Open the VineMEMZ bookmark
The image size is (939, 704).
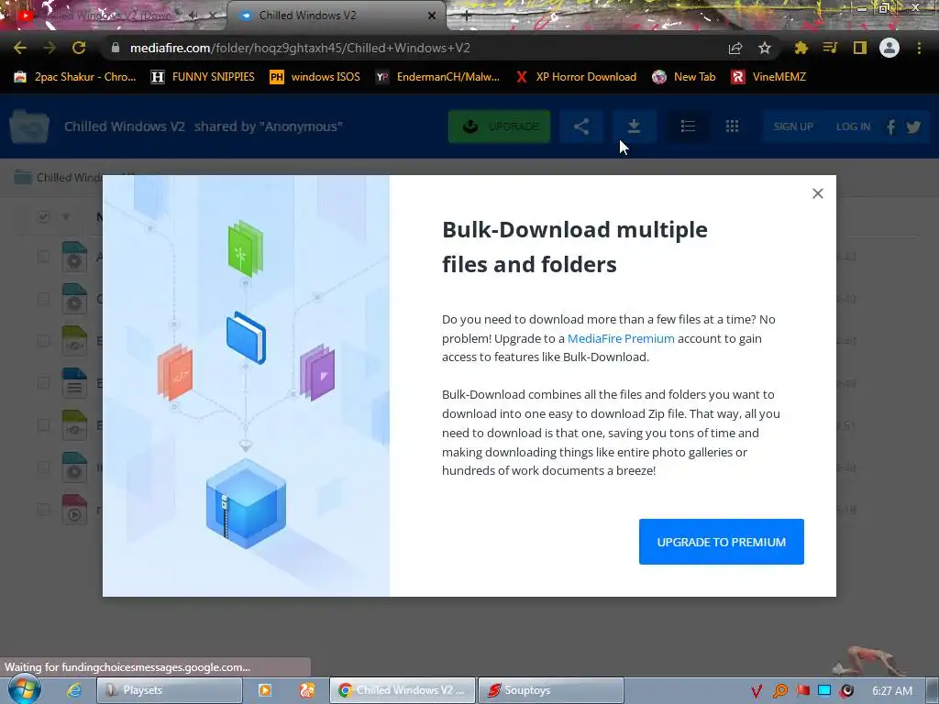pos(769,77)
